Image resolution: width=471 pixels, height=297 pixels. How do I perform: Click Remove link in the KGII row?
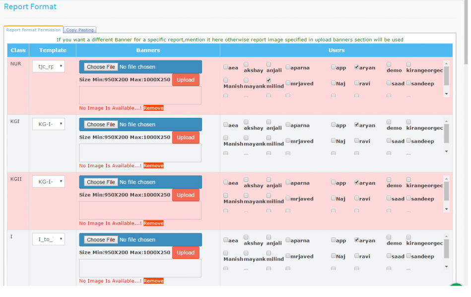pos(153,223)
